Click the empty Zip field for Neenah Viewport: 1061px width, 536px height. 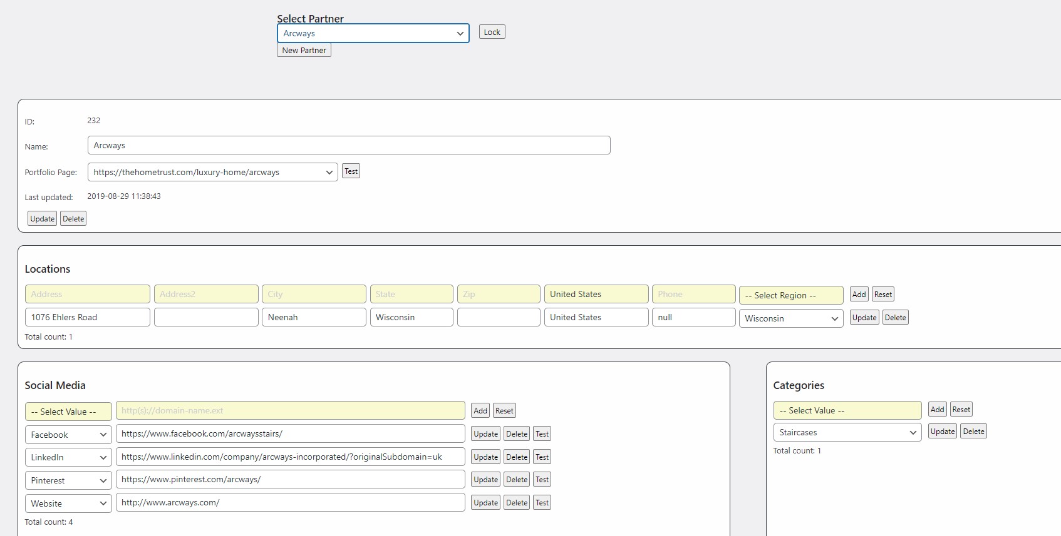499,317
